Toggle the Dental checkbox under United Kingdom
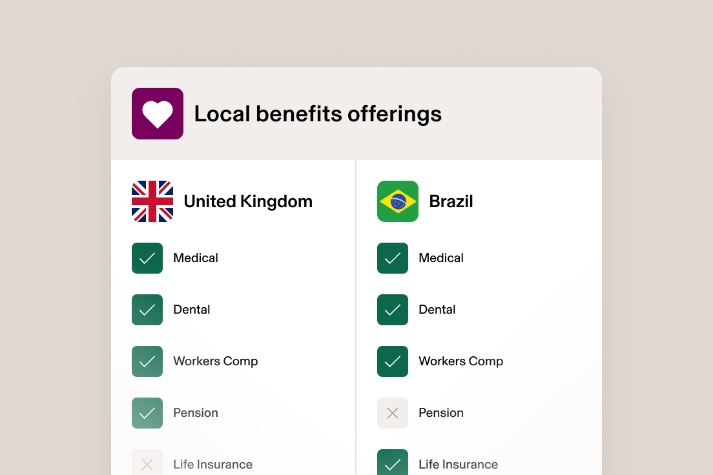Viewport: 713px width, 475px height. click(x=147, y=310)
